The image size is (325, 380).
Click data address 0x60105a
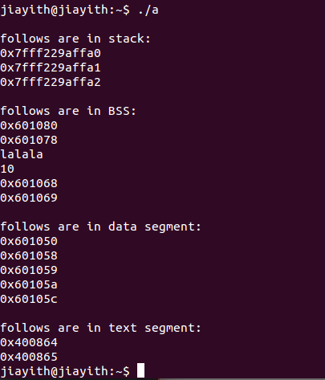tap(29, 284)
